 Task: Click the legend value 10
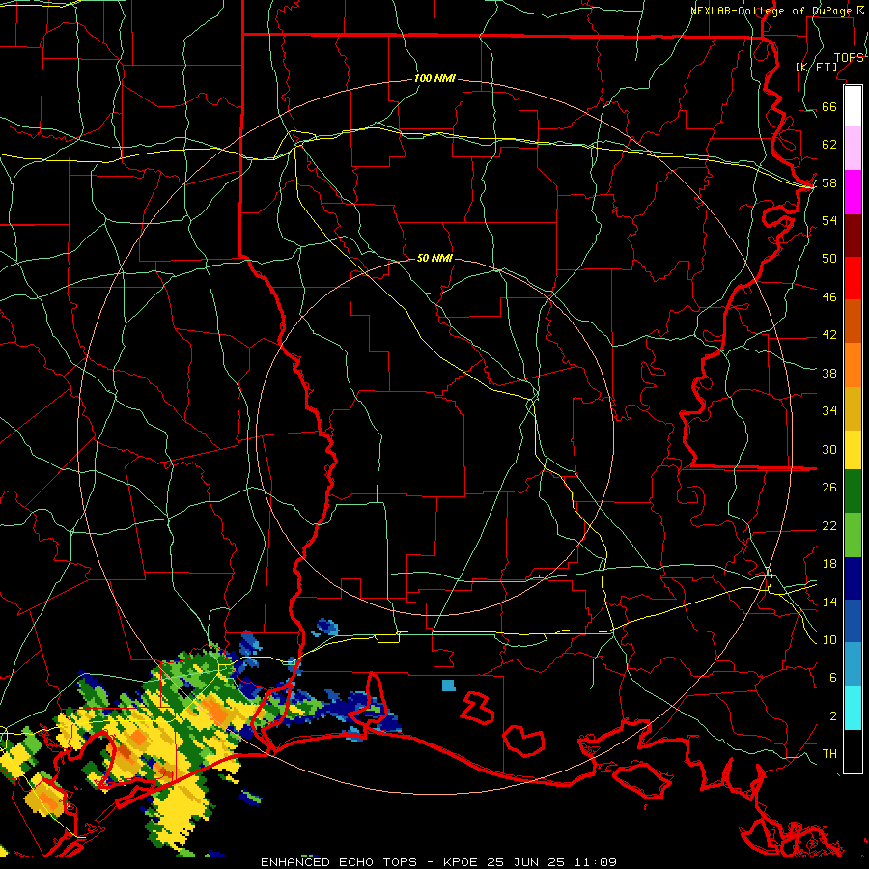829,640
